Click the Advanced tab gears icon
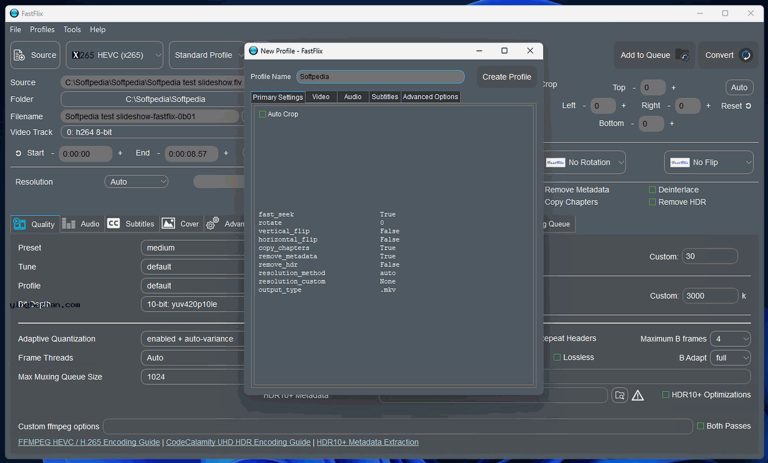The width and height of the screenshot is (768, 463). click(x=213, y=224)
